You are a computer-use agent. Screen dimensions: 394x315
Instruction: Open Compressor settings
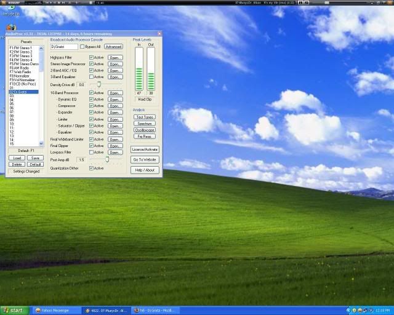pos(115,106)
